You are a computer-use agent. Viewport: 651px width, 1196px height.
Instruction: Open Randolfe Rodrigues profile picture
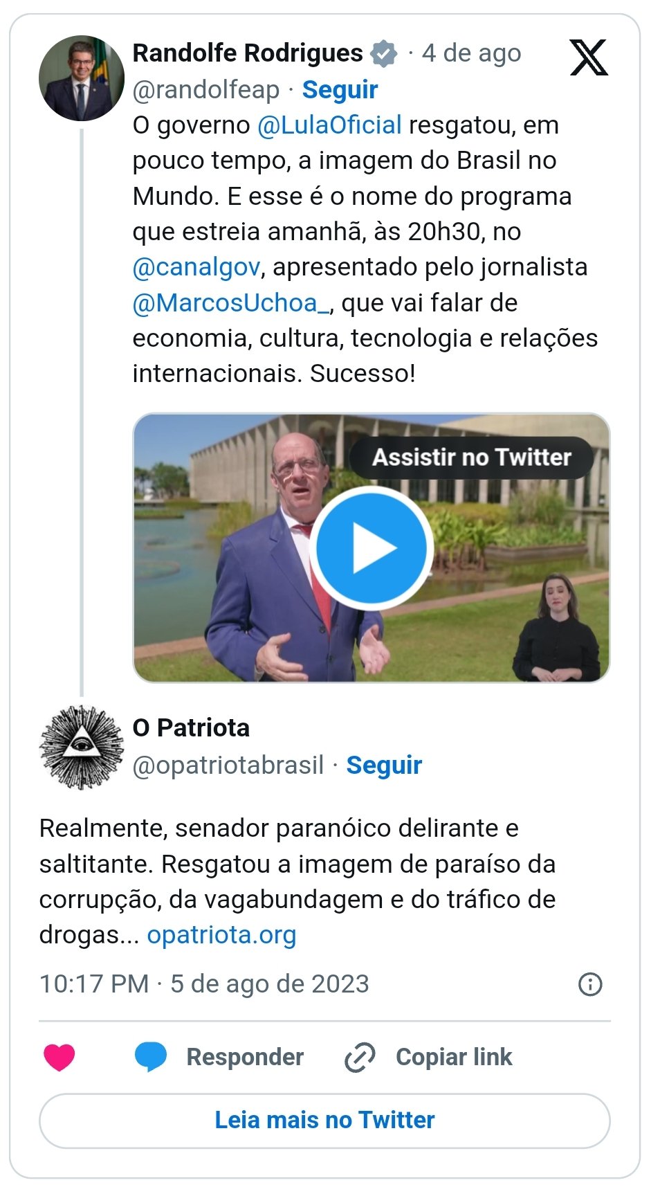[82, 78]
